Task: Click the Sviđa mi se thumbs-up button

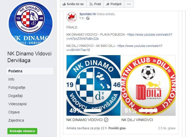Action: tap(73, 4)
